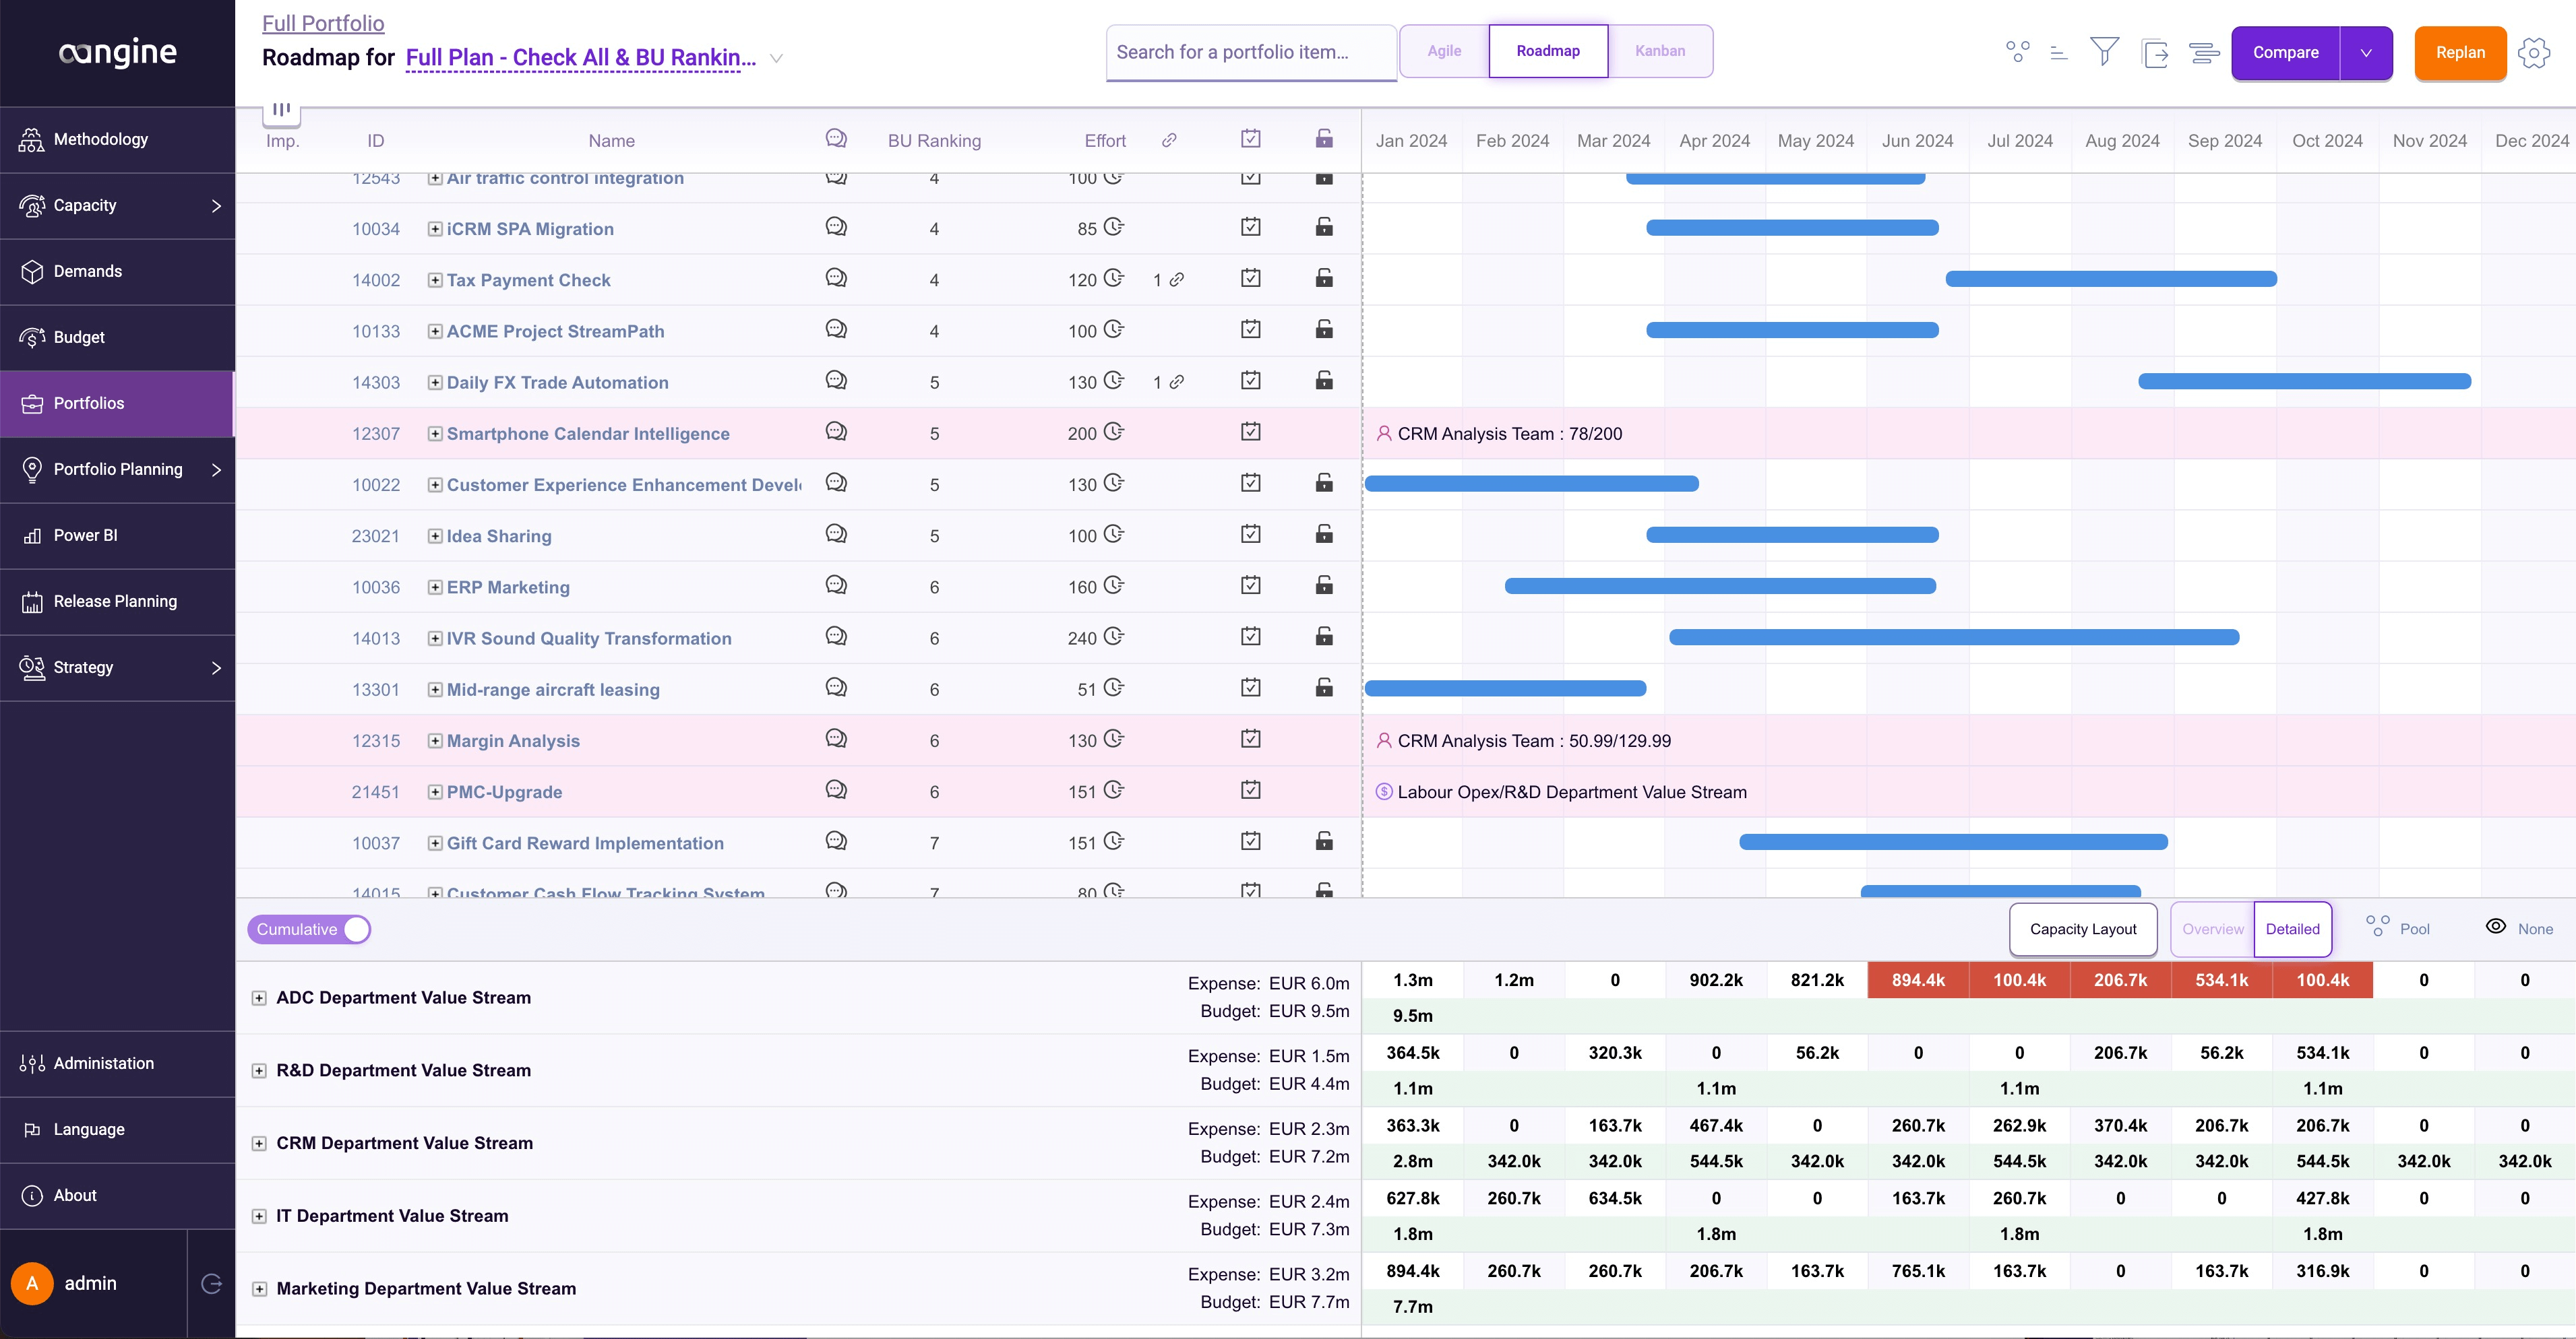Click the link icon for Daily FX Trade Automation

pyautogui.click(x=1177, y=382)
